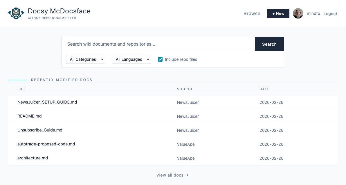The height and width of the screenshot is (185, 346).
Task: Open the All Categories dropdown
Action: click(x=85, y=59)
